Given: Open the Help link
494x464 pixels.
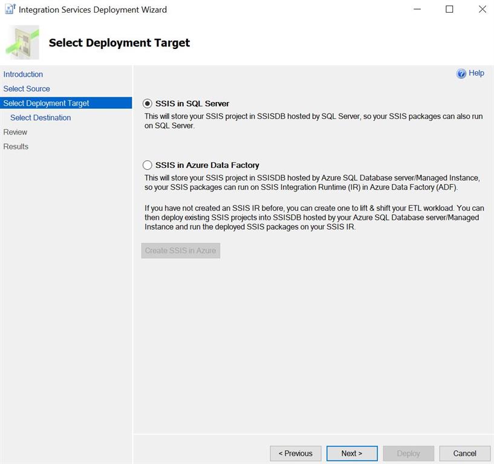Looking at the screenshot, I should tap(476, 73).
